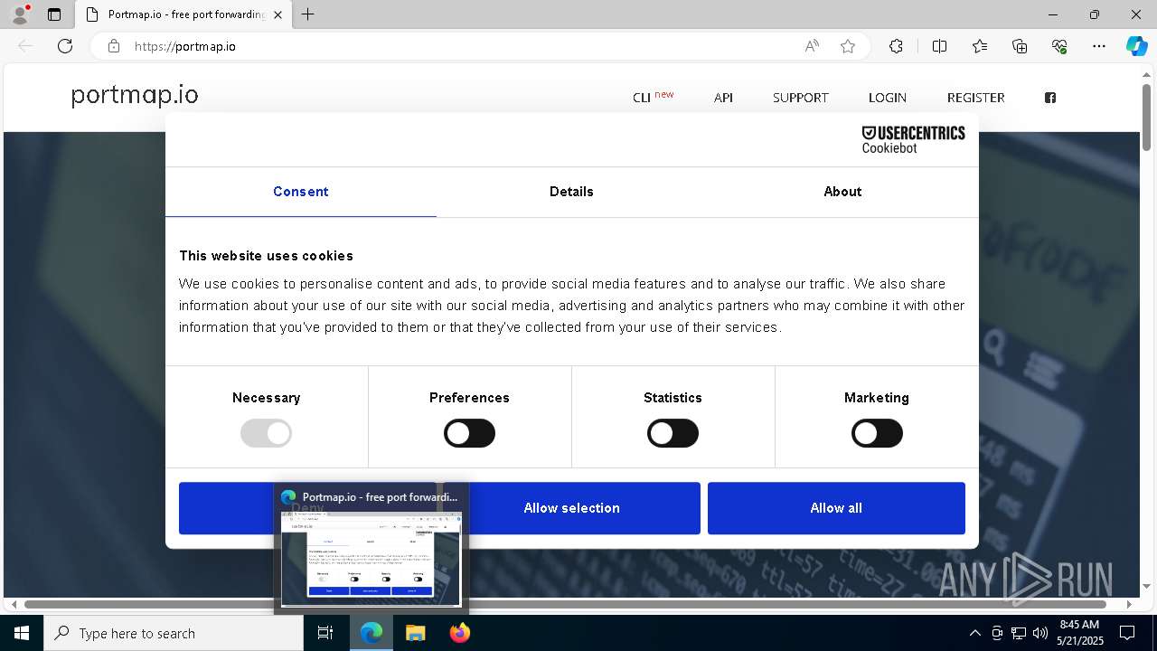This screenshot has width=1157, height=651.
Task: Switch to the About tab
Action: (x=842, y=192)
